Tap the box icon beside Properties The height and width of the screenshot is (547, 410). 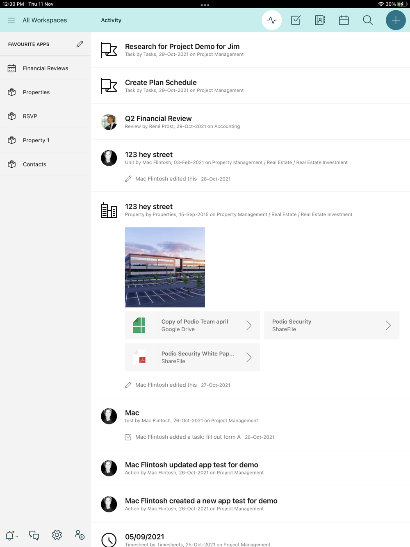(x=12, y=92)
